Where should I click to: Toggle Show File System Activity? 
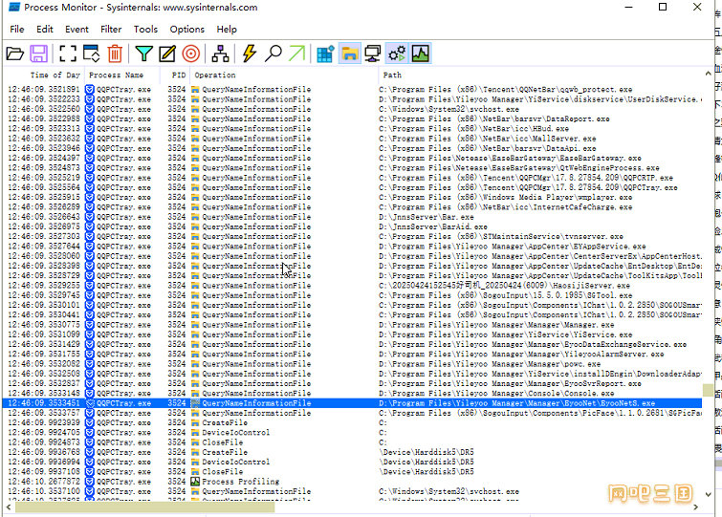tap(349, 54)
